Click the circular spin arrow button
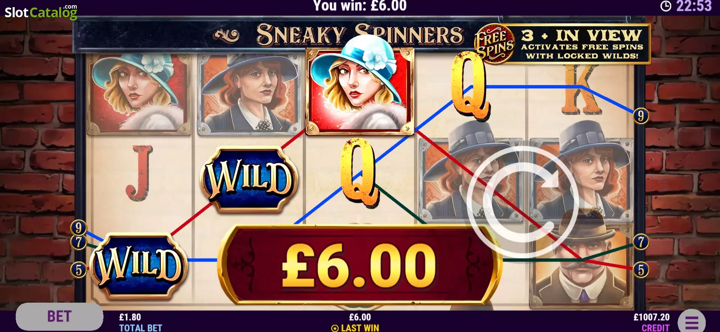 click(523, 202)
